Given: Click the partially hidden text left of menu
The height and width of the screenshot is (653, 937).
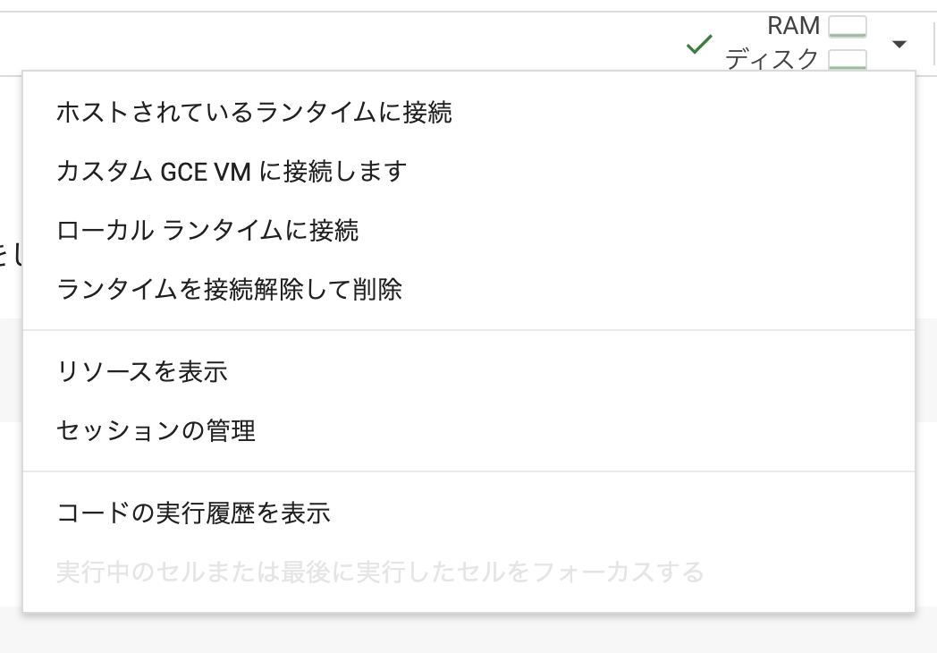Looking at the screenshot, I should click(x=11, y=254).
